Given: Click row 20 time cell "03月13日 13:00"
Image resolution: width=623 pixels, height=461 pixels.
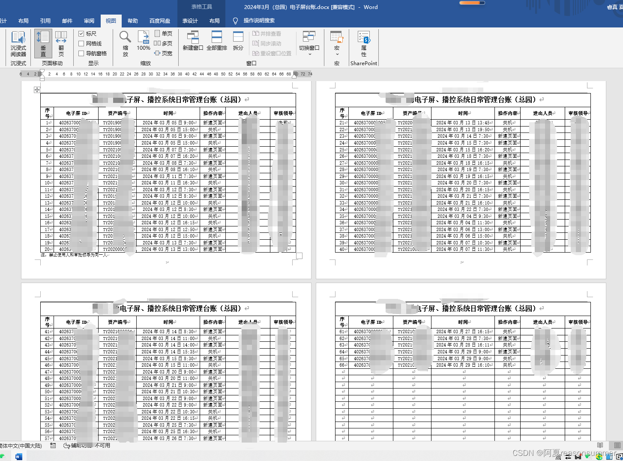Looking at the screenshot, I should 168,249.
